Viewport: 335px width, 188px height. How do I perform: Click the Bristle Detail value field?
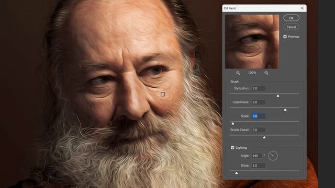click(258, 130)
